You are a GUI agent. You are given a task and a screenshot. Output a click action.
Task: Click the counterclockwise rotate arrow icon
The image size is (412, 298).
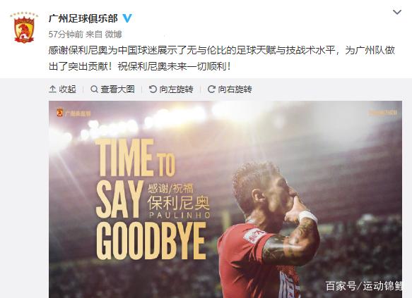pos(153,89)
